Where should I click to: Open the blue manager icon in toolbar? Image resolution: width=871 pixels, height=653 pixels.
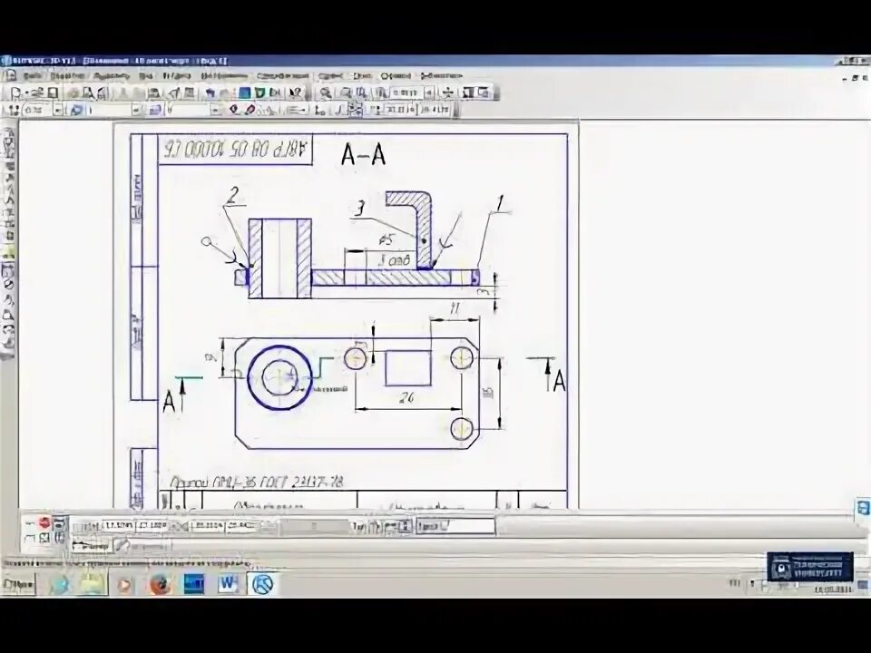point(244,93)
